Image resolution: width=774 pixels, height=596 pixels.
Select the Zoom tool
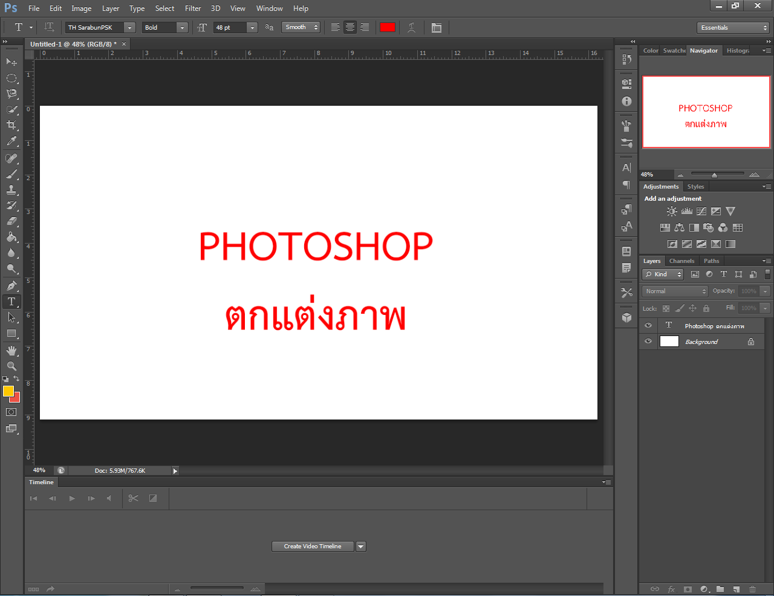tap(11, 366)
